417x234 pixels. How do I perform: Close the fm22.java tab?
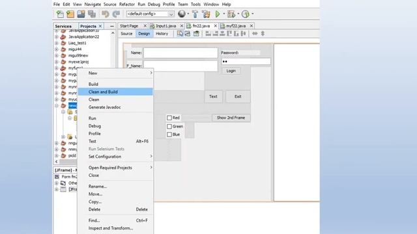click(216, 26)
